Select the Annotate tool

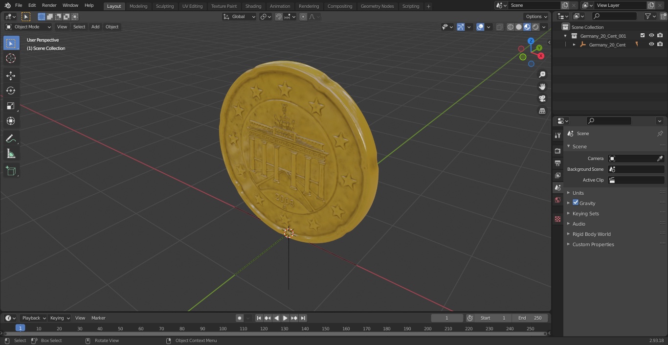[x=11, y=138]
